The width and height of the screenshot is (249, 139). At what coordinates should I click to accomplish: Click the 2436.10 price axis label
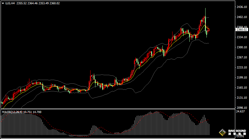(241, 7)
